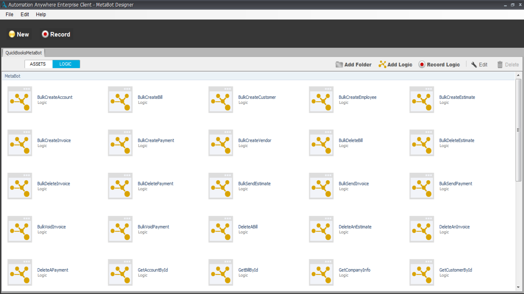Click the MetaBot breadcrumb label
Image resolution: width=524 pixels, height=294 pixels.
point(12,76)
